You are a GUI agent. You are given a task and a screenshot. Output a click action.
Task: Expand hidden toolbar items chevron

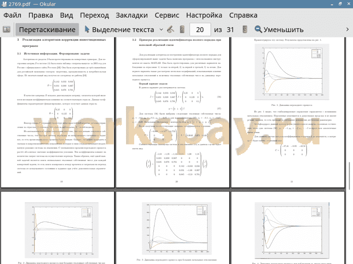[x=347, y=30]
